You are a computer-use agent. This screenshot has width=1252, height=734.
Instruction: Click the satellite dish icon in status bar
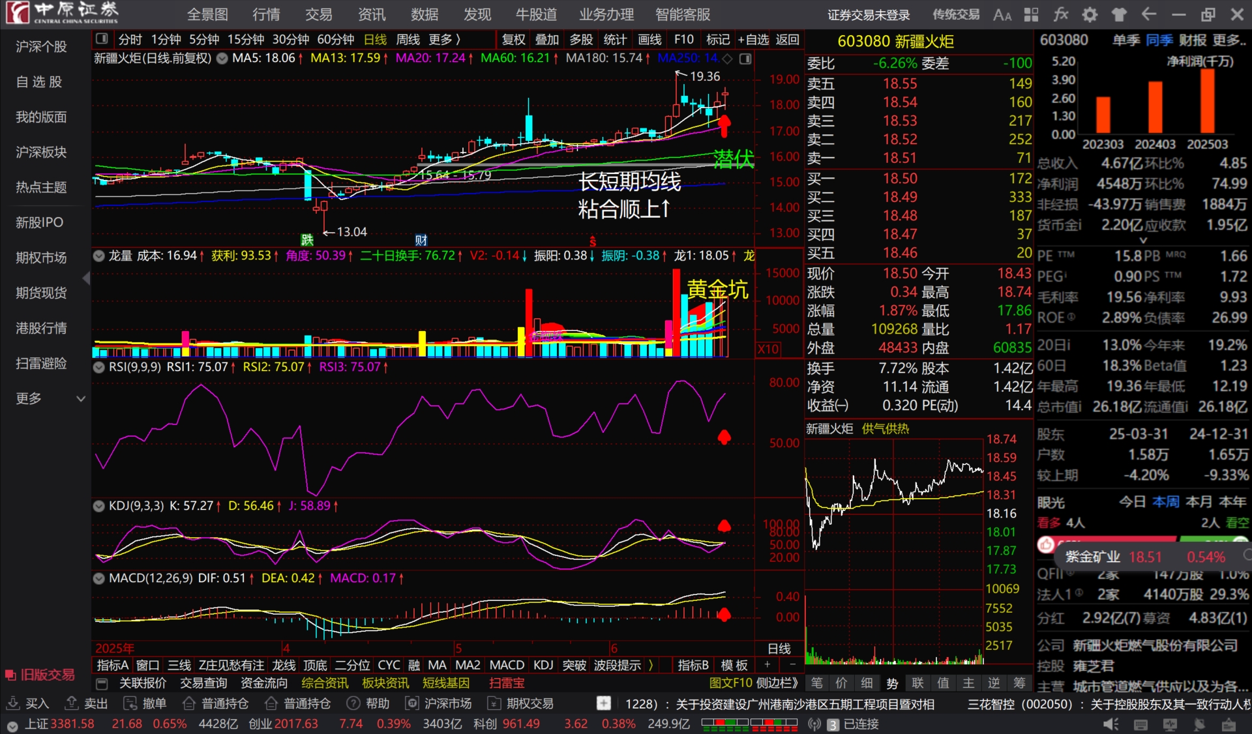(1199, 724)
